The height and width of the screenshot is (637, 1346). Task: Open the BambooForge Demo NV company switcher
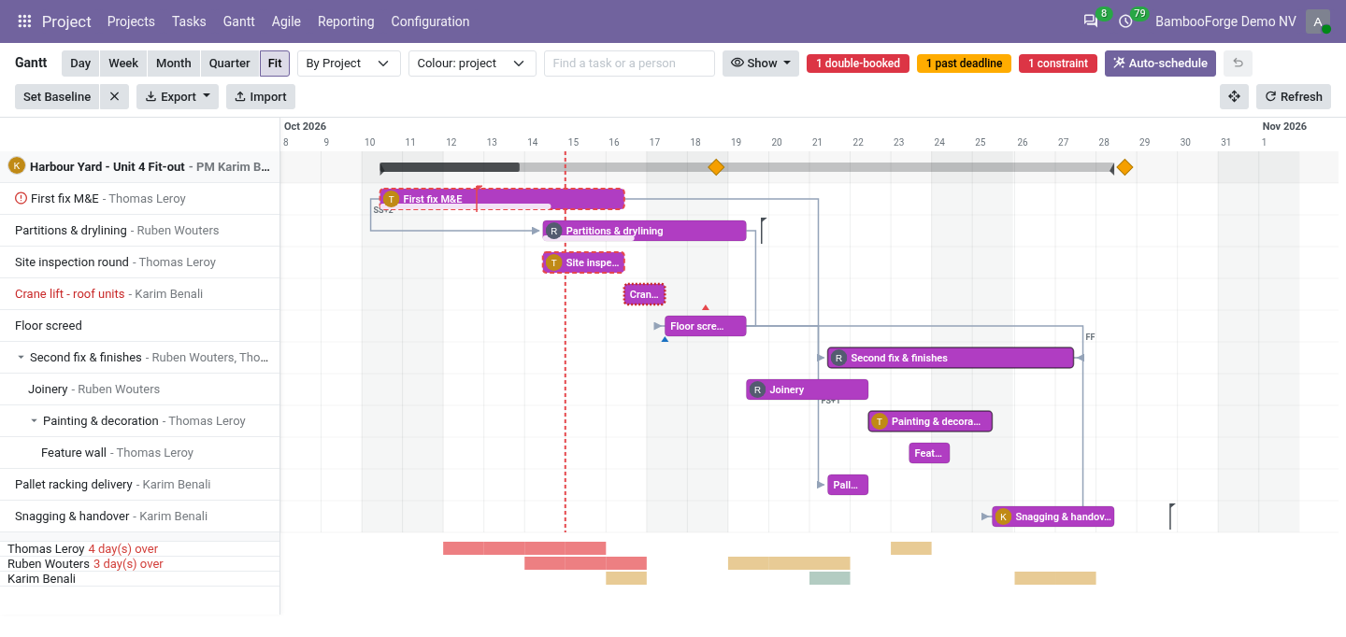click(1225, 21)
